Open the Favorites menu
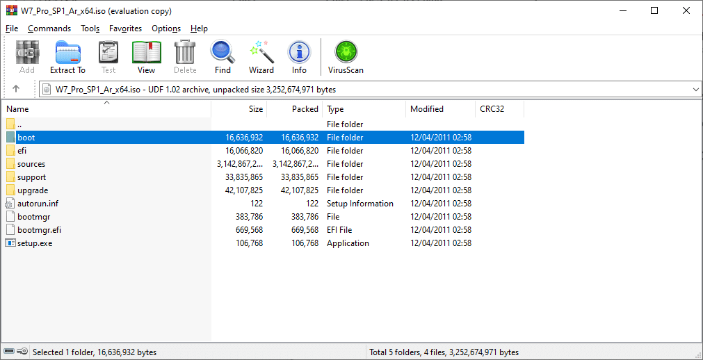This screenshot has width=703, height=360. [x=125, y=28]
